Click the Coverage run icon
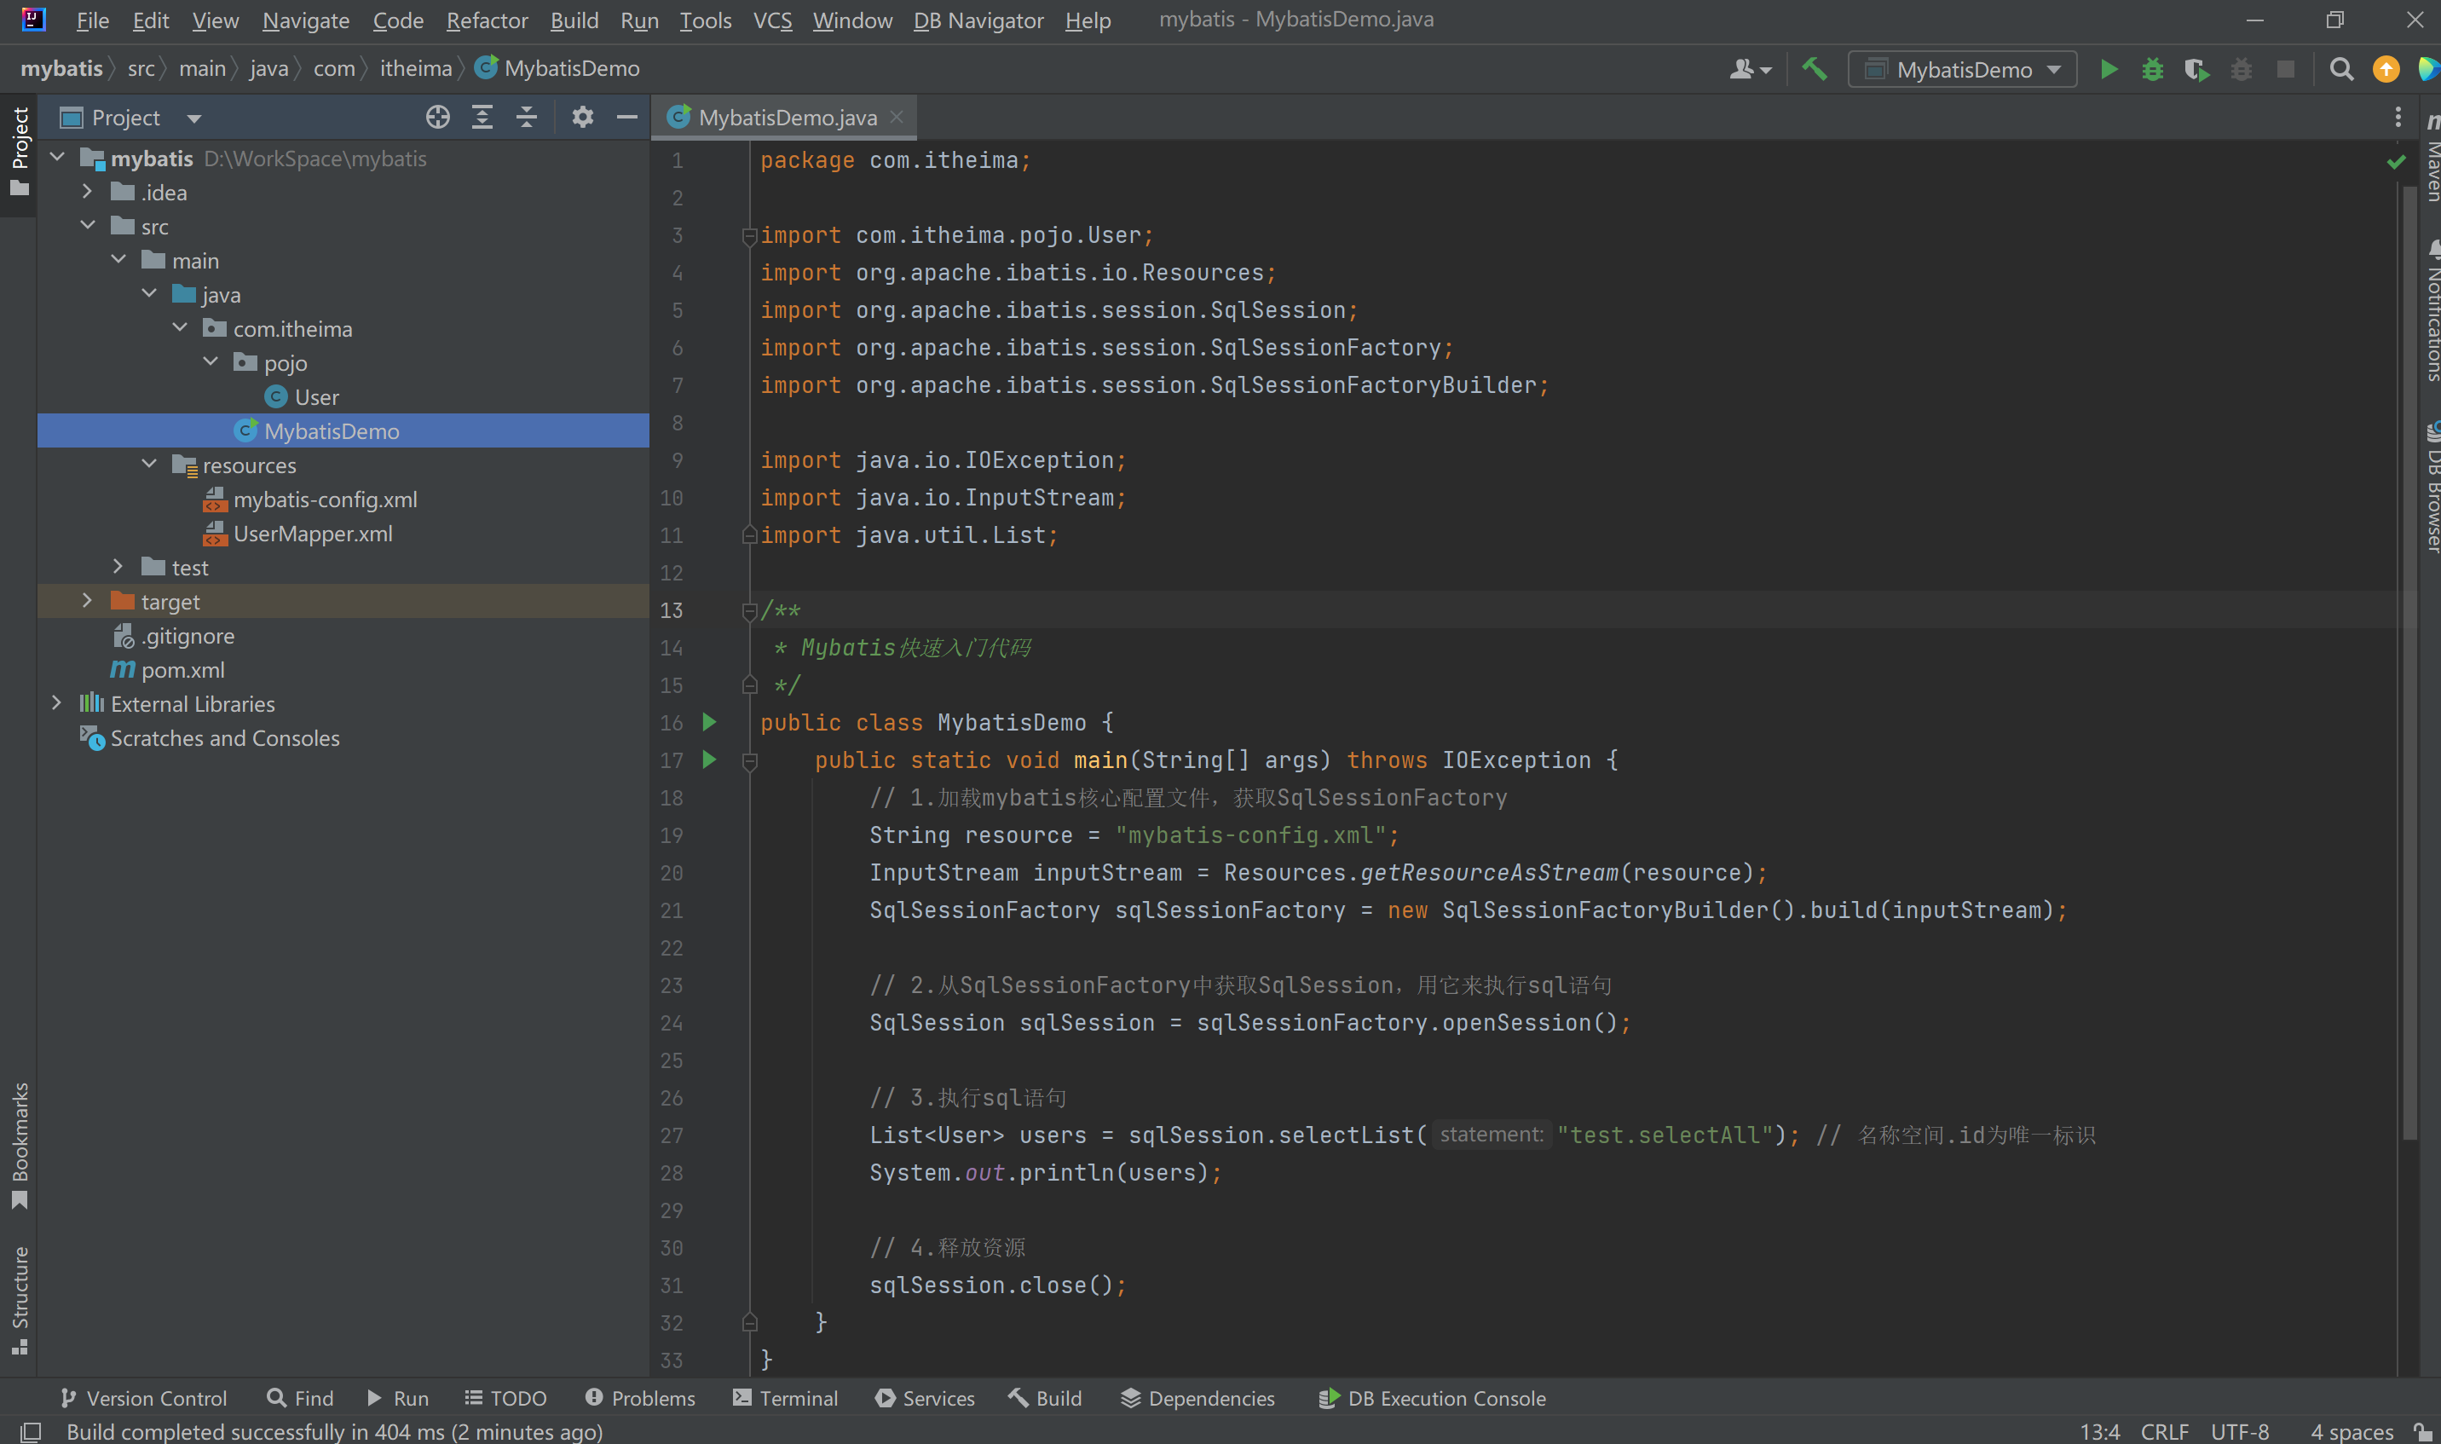This screenshot has width=2441, height=1444. (x=2197, y=71)
